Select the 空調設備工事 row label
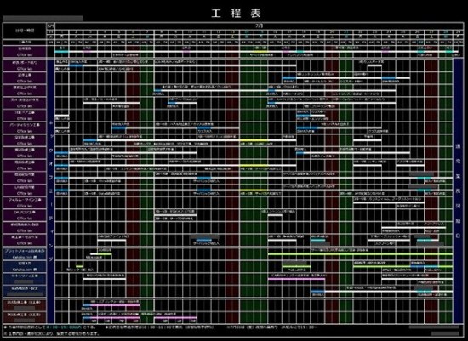This screenshot has width=468, height=341. click(25, 138)
